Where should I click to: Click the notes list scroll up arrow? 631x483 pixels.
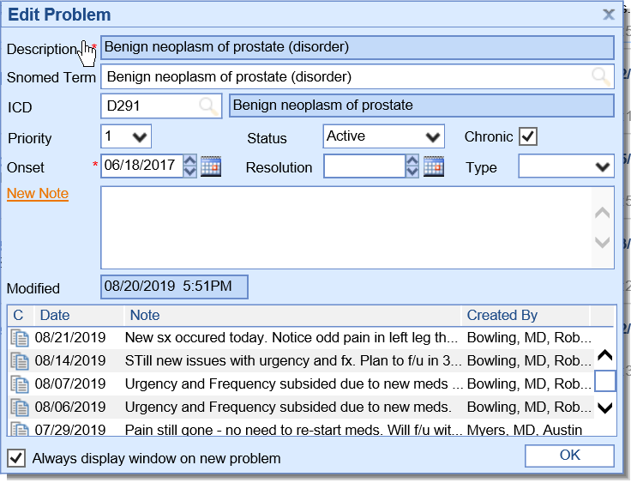(x=604, y=355)
